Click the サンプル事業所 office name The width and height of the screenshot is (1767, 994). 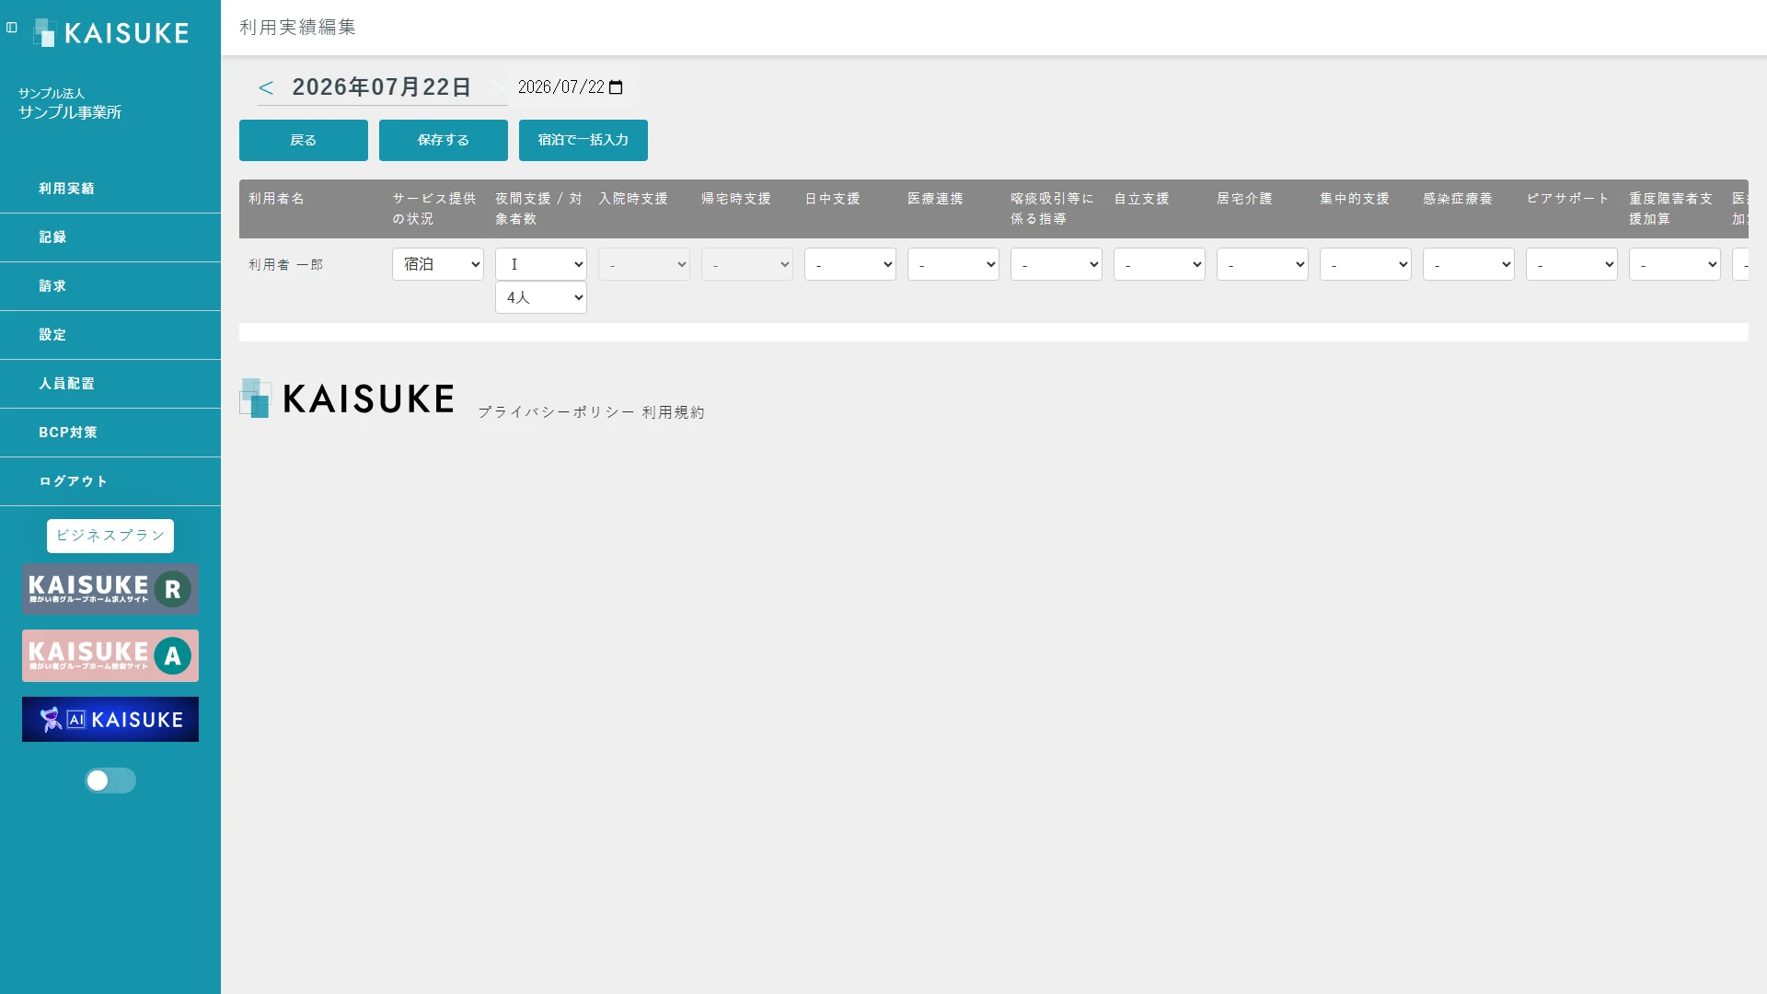click(x=70, y=112)
